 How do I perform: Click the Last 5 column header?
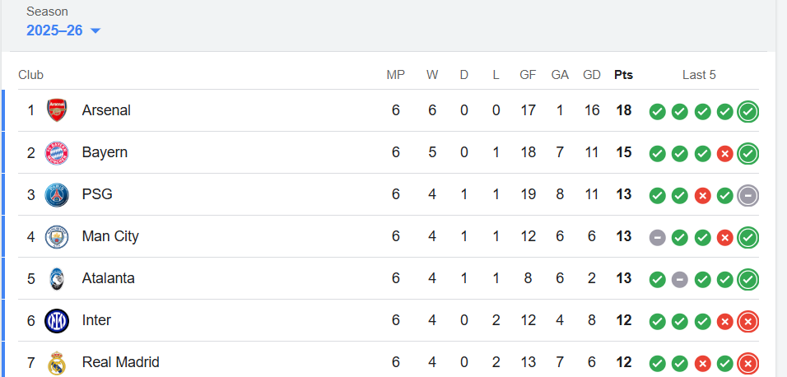(x=699, y=75)
